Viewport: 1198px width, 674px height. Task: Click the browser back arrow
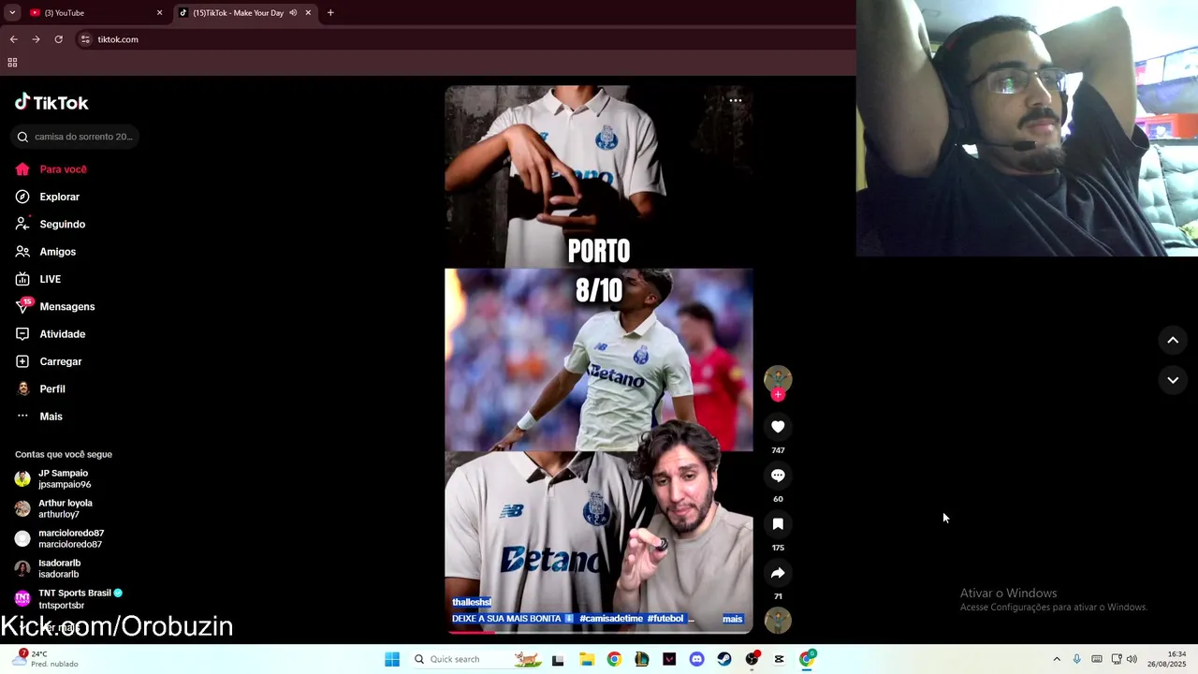pyautogui.click(x=13, y=39)
